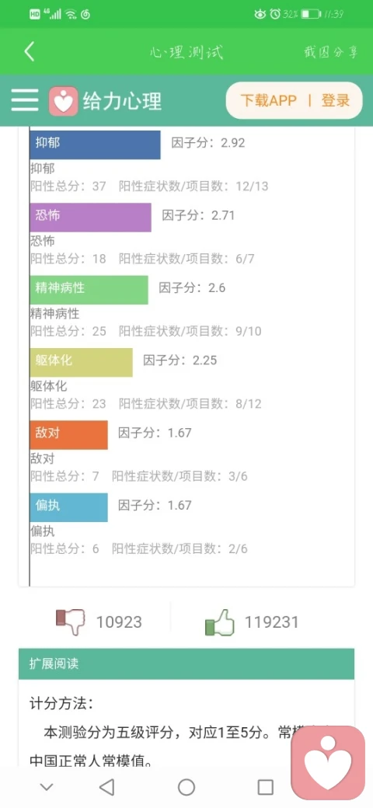Image resolution: width=373 pixels, height=808 pixels.
Task: Tap the 登录 login link
Action: (x=336, y=100)
